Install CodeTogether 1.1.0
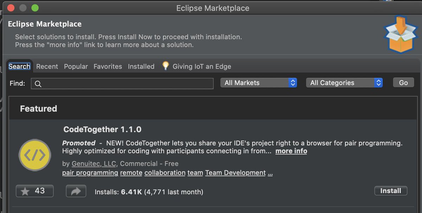The image size is (422, 213). [391, 191]
